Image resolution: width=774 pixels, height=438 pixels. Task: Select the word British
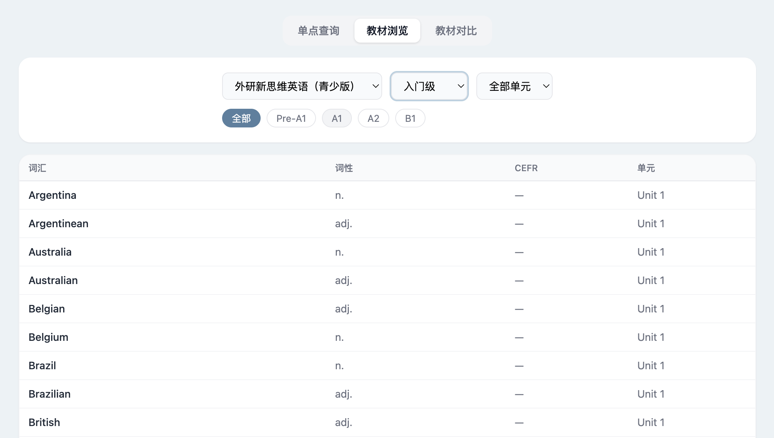(x=44, y=422)
